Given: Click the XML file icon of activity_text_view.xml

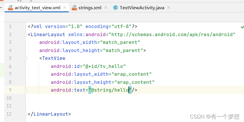Looking at the screenshot, I should 10,8.
